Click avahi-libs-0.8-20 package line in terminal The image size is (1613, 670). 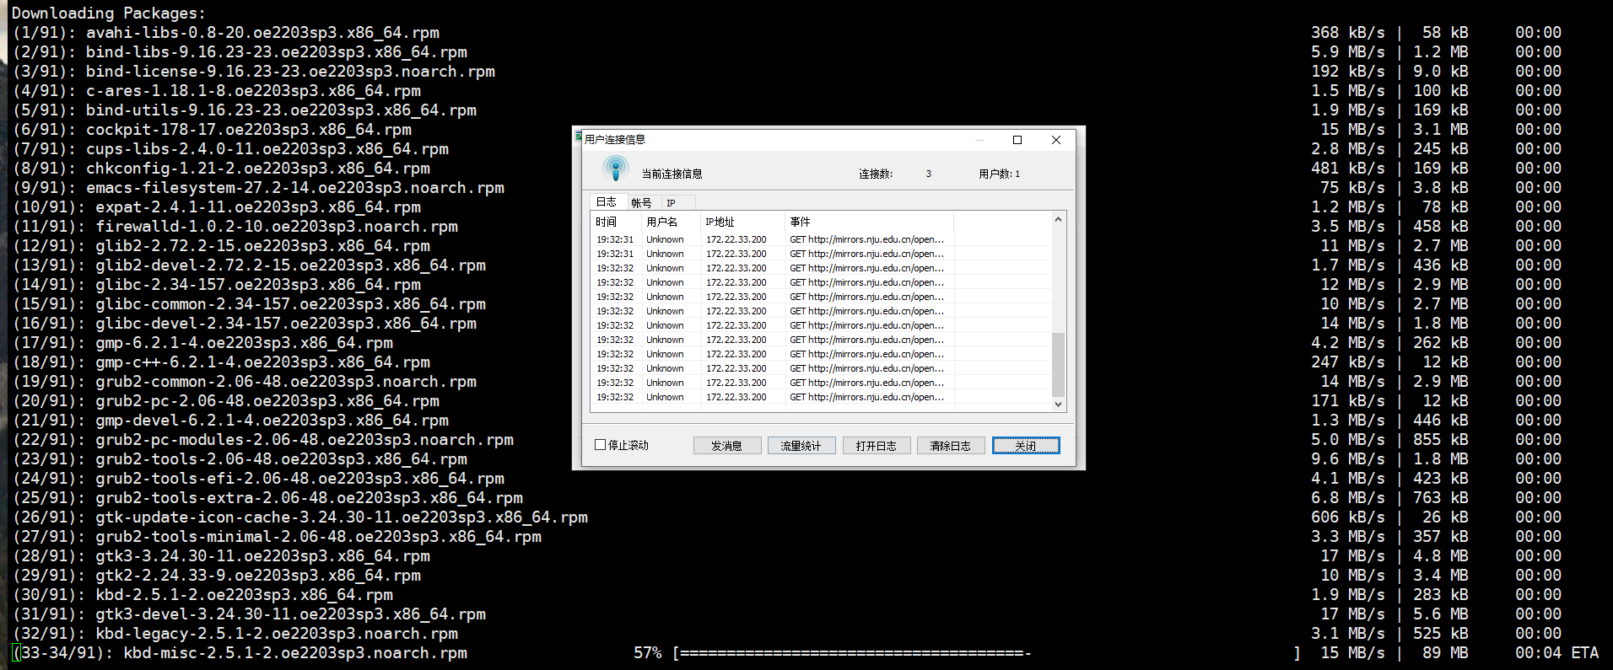point(225,32)
